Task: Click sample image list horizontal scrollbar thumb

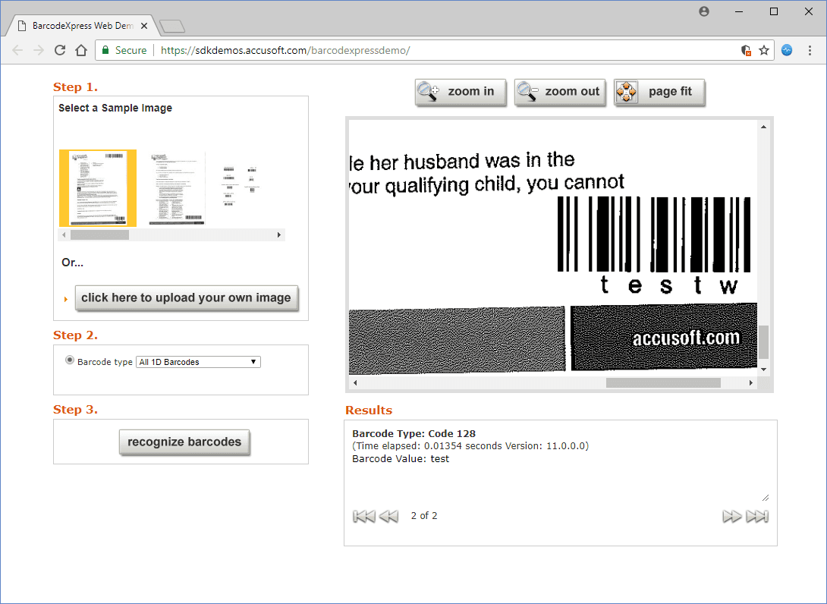Action: (x=99, y=234)
